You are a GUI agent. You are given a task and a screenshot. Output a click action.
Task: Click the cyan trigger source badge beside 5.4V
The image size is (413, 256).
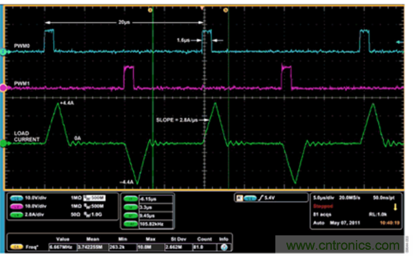(250, 198)
